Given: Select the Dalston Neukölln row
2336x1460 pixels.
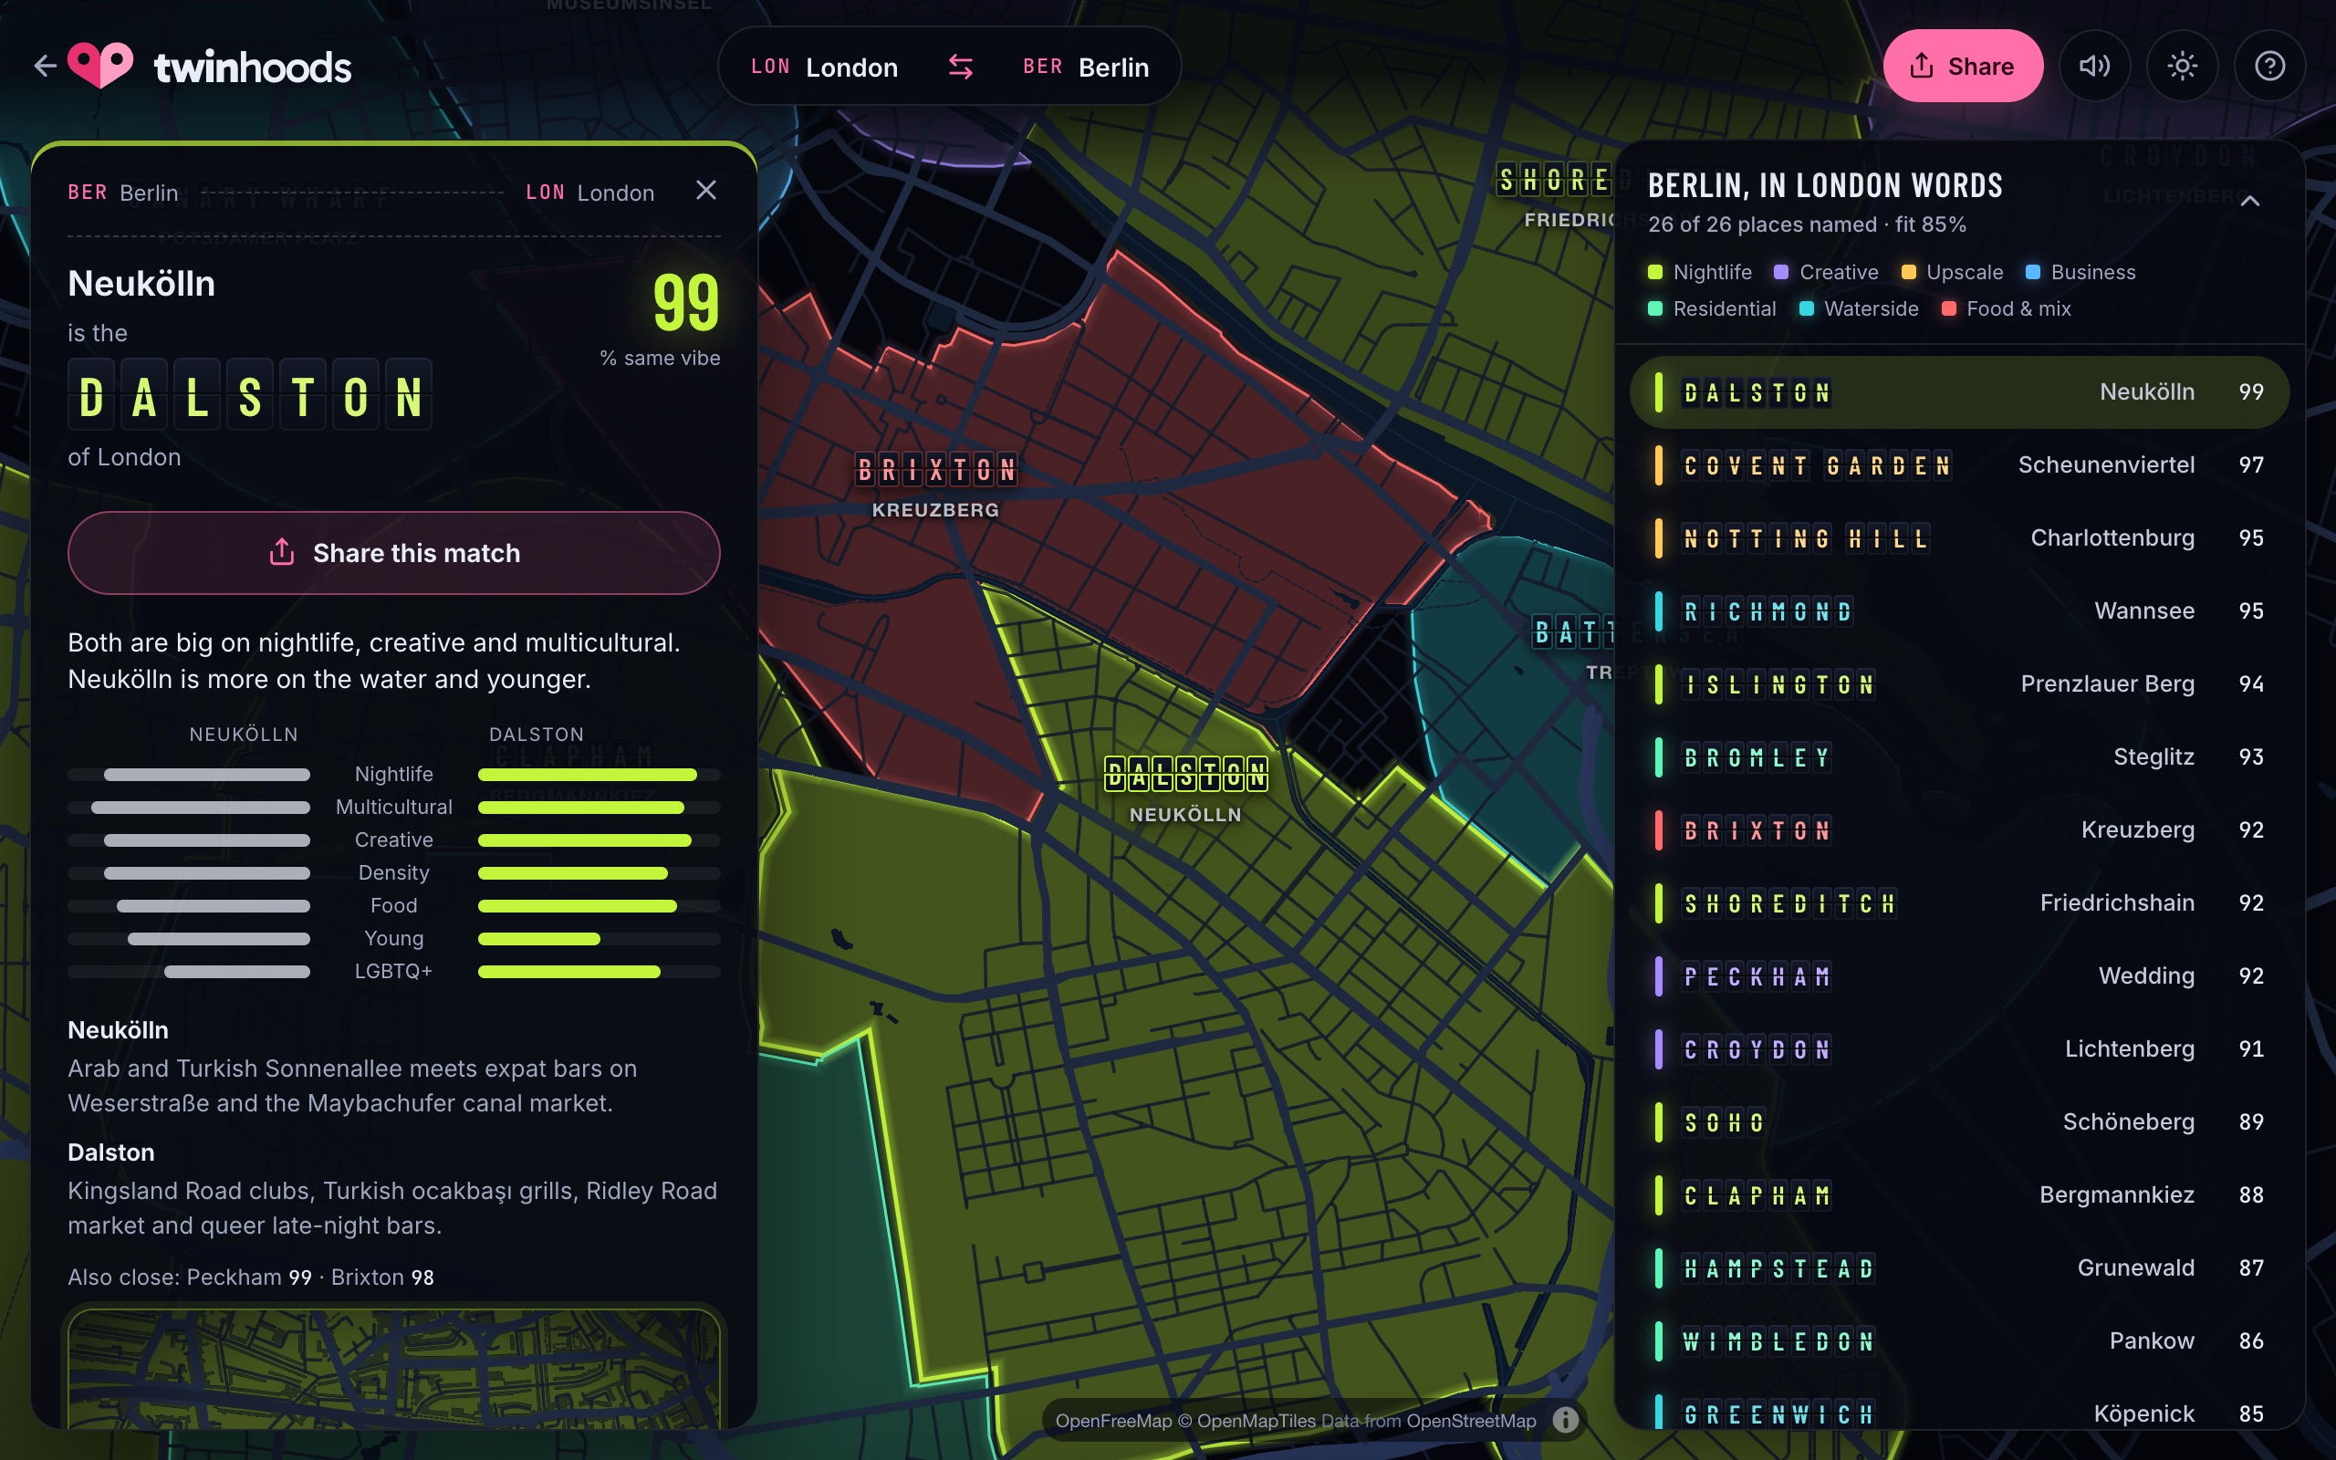Looking at the screenshot, I should tap(1958, 392).
